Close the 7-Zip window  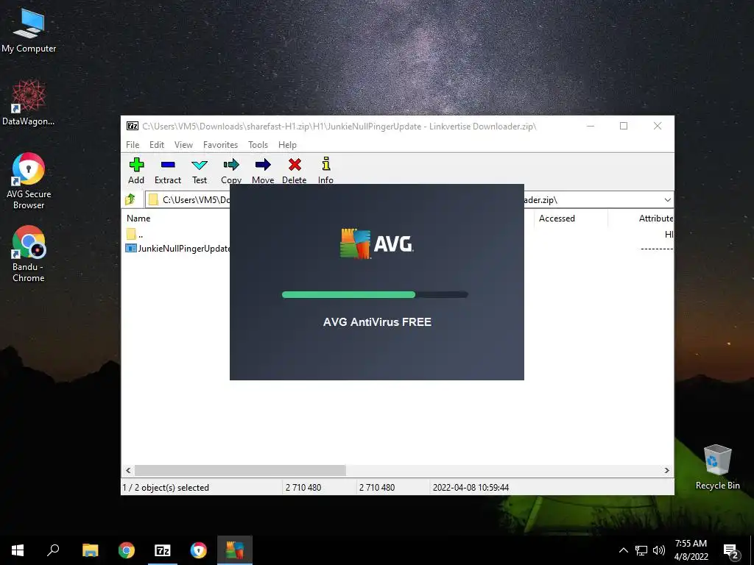click(x=658, y=126)
